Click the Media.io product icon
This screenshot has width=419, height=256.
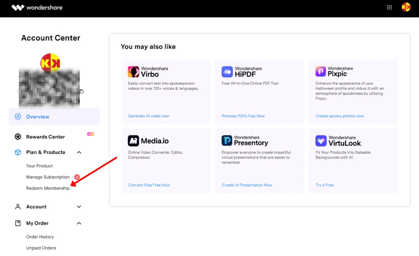pos(133,141)
